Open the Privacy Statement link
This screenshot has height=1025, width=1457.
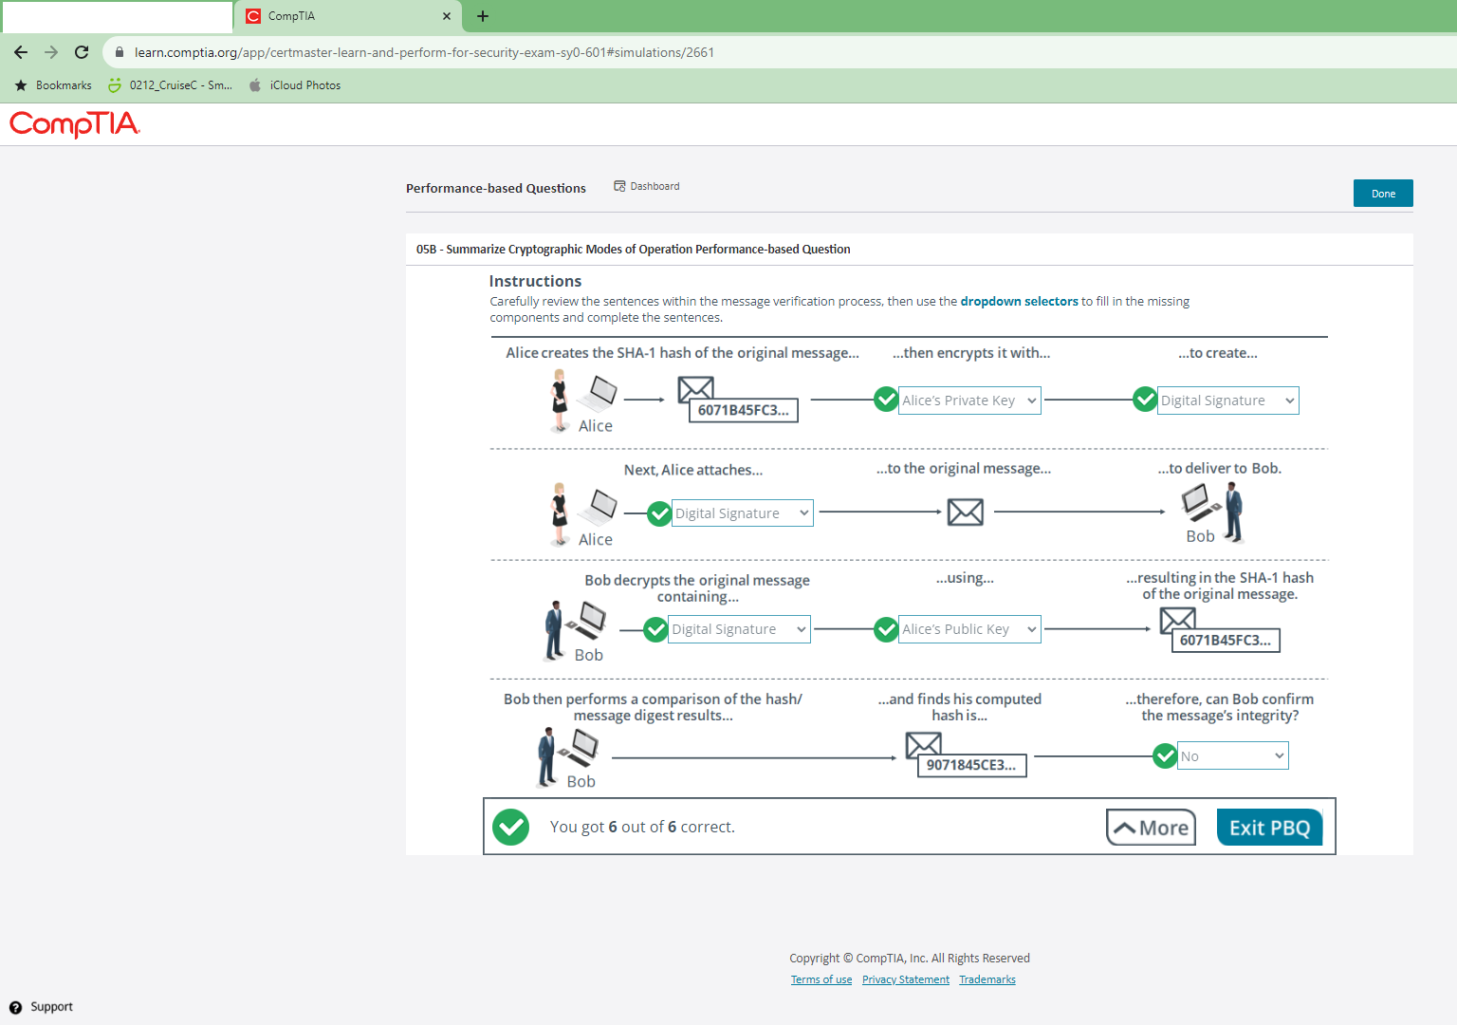(905, 979)
